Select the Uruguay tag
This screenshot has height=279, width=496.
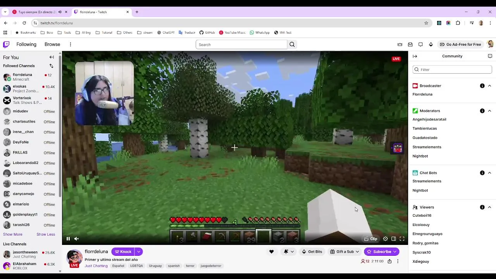[x=155, y=266]
